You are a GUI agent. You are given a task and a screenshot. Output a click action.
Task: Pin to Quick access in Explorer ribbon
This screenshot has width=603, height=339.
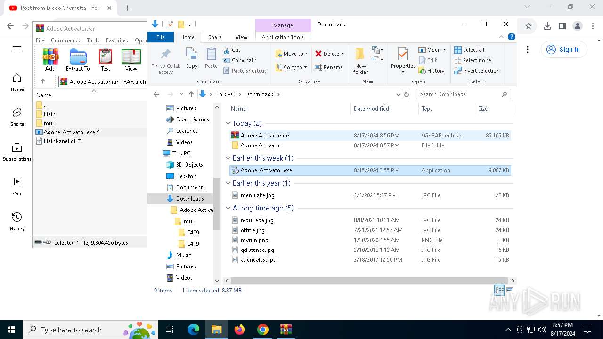point(166,61)
